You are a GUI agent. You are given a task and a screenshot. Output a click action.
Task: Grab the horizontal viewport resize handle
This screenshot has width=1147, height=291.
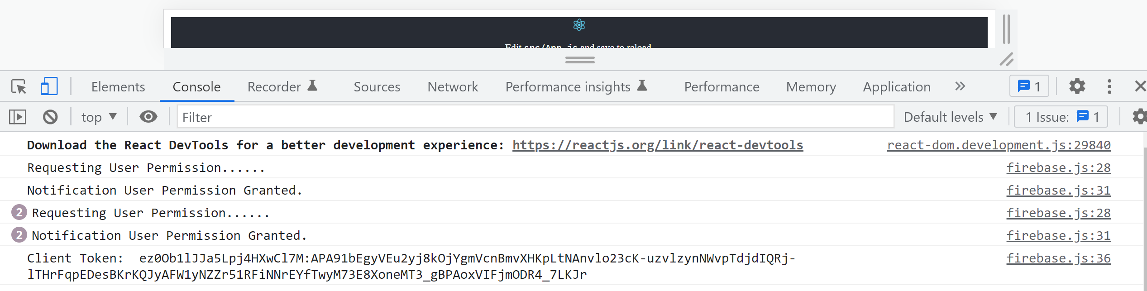click(x=580, y=60)
